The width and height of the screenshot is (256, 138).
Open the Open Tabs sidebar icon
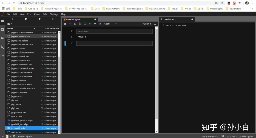(2, 56)
